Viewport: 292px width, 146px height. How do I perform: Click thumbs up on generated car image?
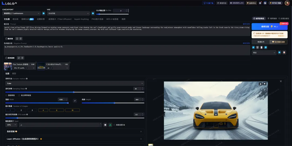[x=260, y=84]
